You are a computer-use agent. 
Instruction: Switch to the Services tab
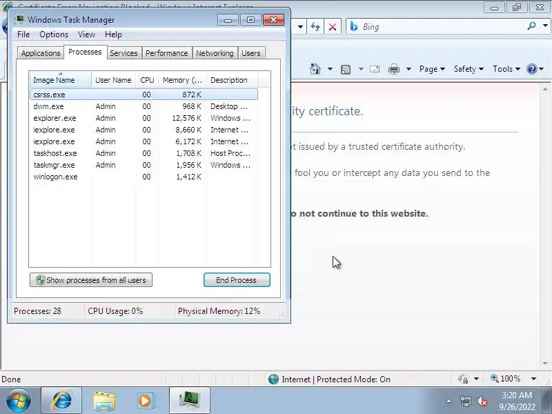tap(124, 53)
